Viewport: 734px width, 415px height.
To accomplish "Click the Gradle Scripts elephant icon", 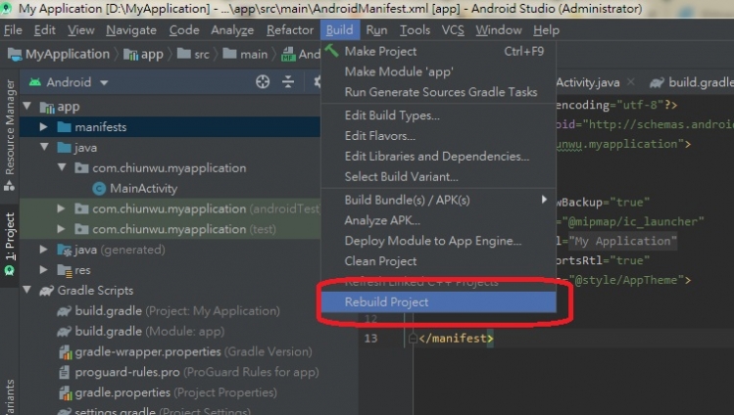I will pyautogui.click(x=46, y=291).
